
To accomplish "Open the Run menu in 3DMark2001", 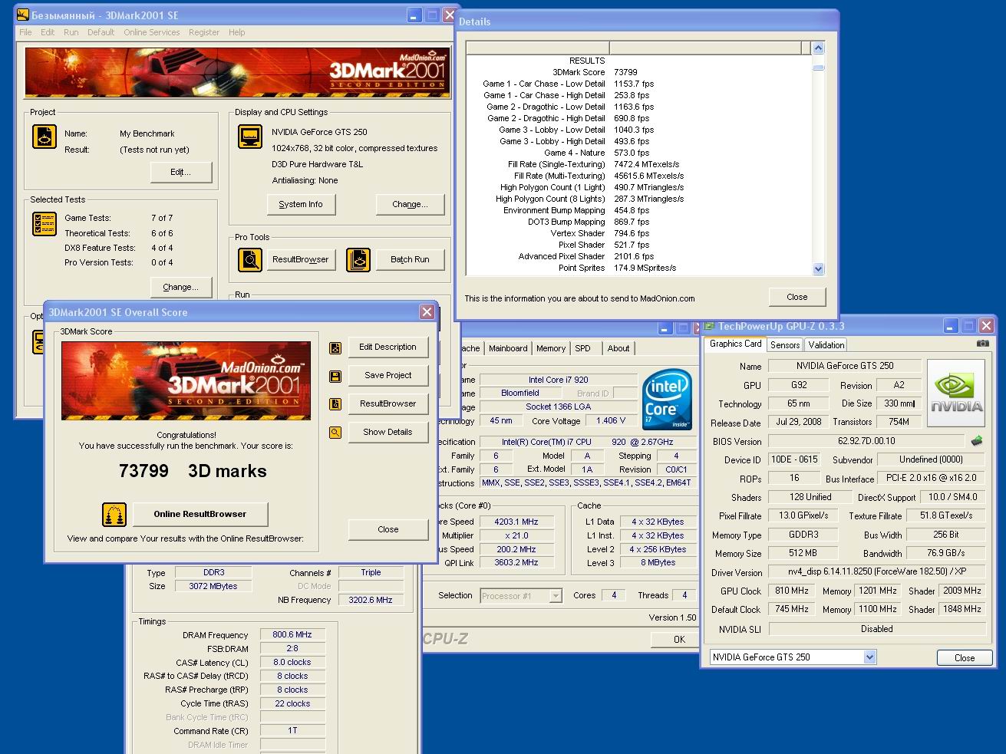I will click(71, 32).
